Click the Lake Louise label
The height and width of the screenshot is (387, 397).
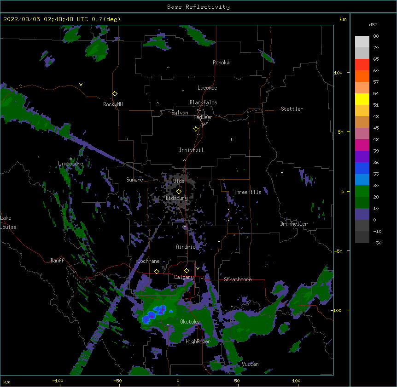(8, 222)
